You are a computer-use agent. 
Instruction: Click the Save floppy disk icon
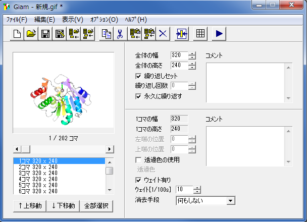pyautogui.click(x=45, y=34)
